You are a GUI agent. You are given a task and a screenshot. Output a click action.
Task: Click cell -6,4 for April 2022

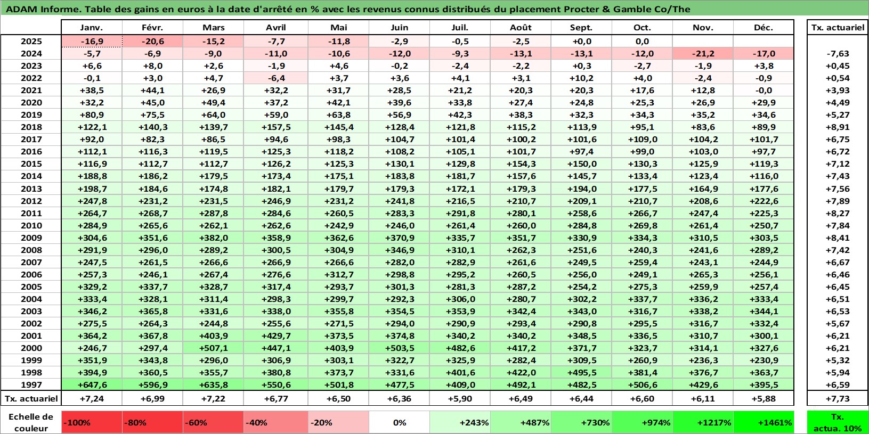pos(275,78)
